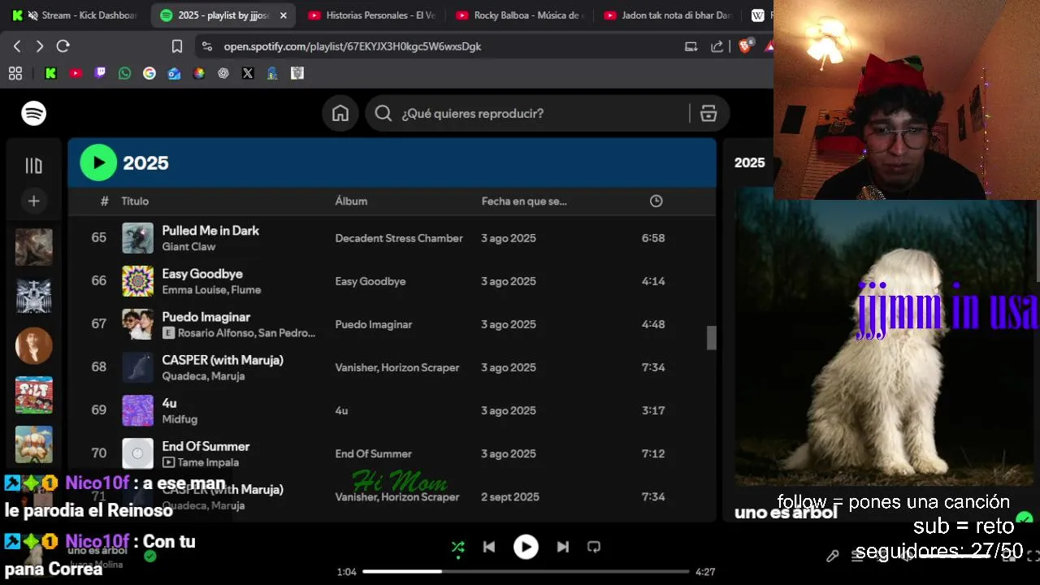
Task: Expand Your Library sidebar icon
Action: pos(33,166)
